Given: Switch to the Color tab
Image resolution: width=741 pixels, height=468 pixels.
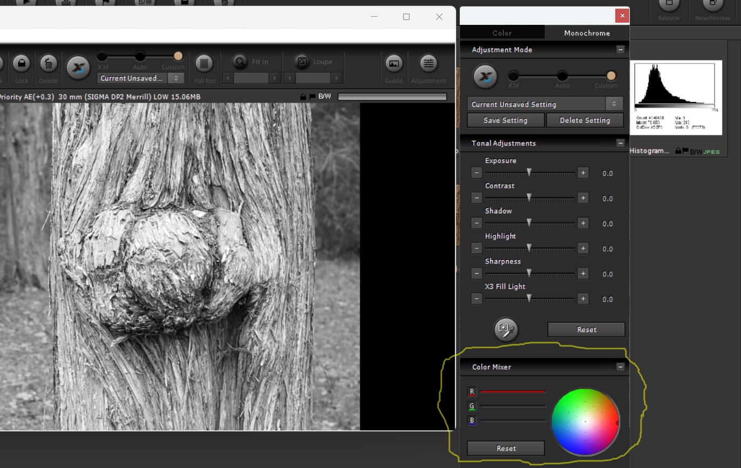Looking at the screenshot, I should (x=502, y=33).
